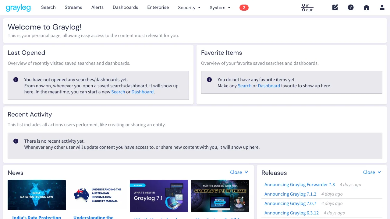Open the Alerts navigation item
This screenshot has width=390, height=219.
click(x=97, y=7)
